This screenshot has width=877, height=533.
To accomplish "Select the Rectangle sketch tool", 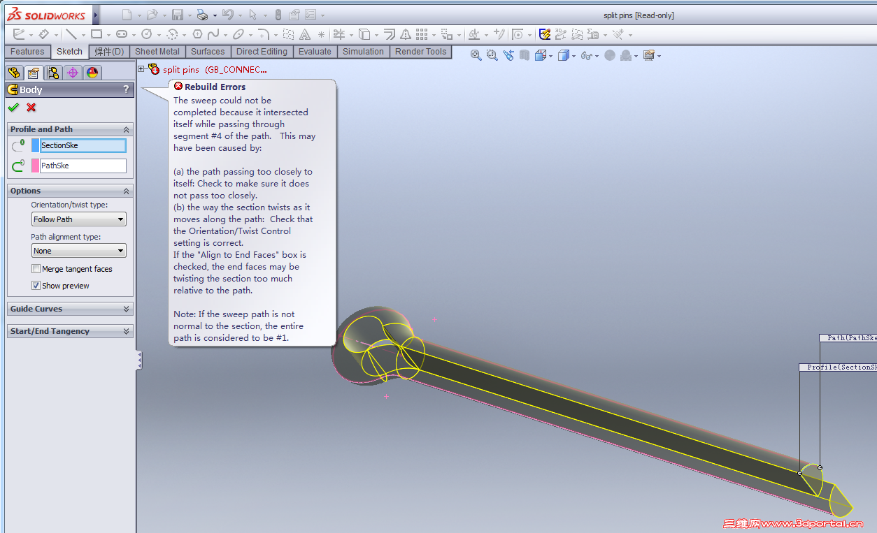I will 97,34.
